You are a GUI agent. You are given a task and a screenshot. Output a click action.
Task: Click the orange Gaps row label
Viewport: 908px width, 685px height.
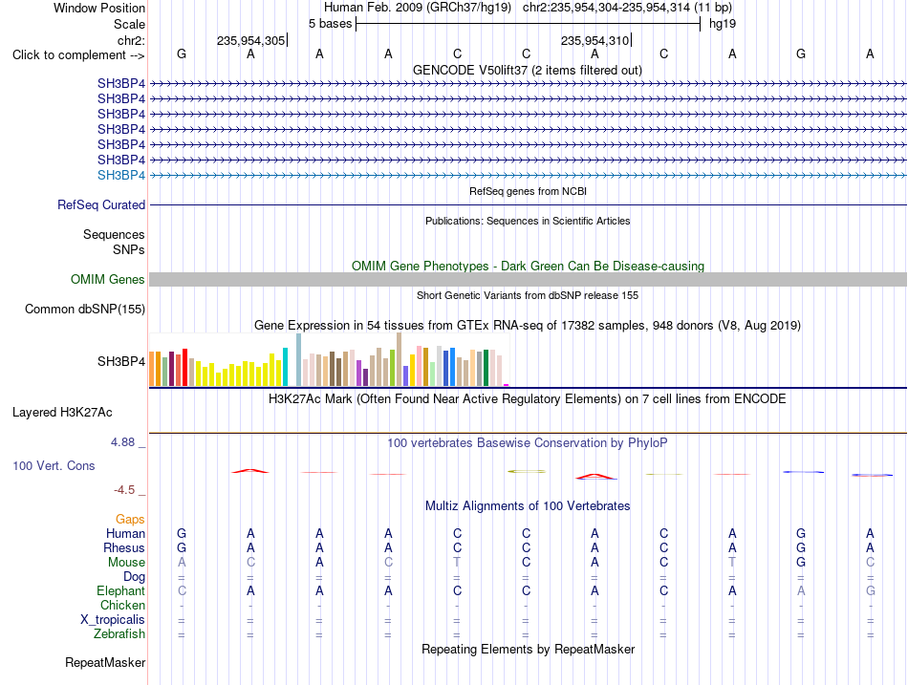pyautogui.click(x=130, y=520)
